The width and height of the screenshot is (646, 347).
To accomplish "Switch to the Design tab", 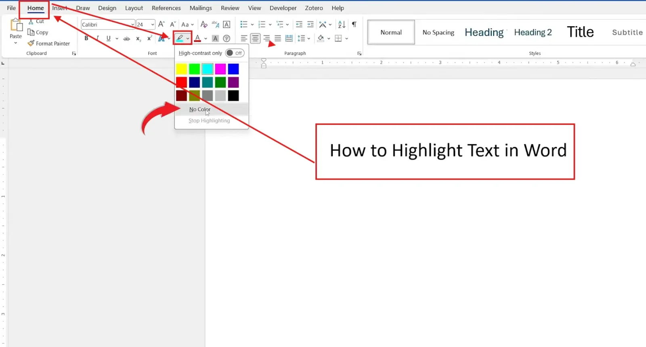I will (x=107, y=8).
